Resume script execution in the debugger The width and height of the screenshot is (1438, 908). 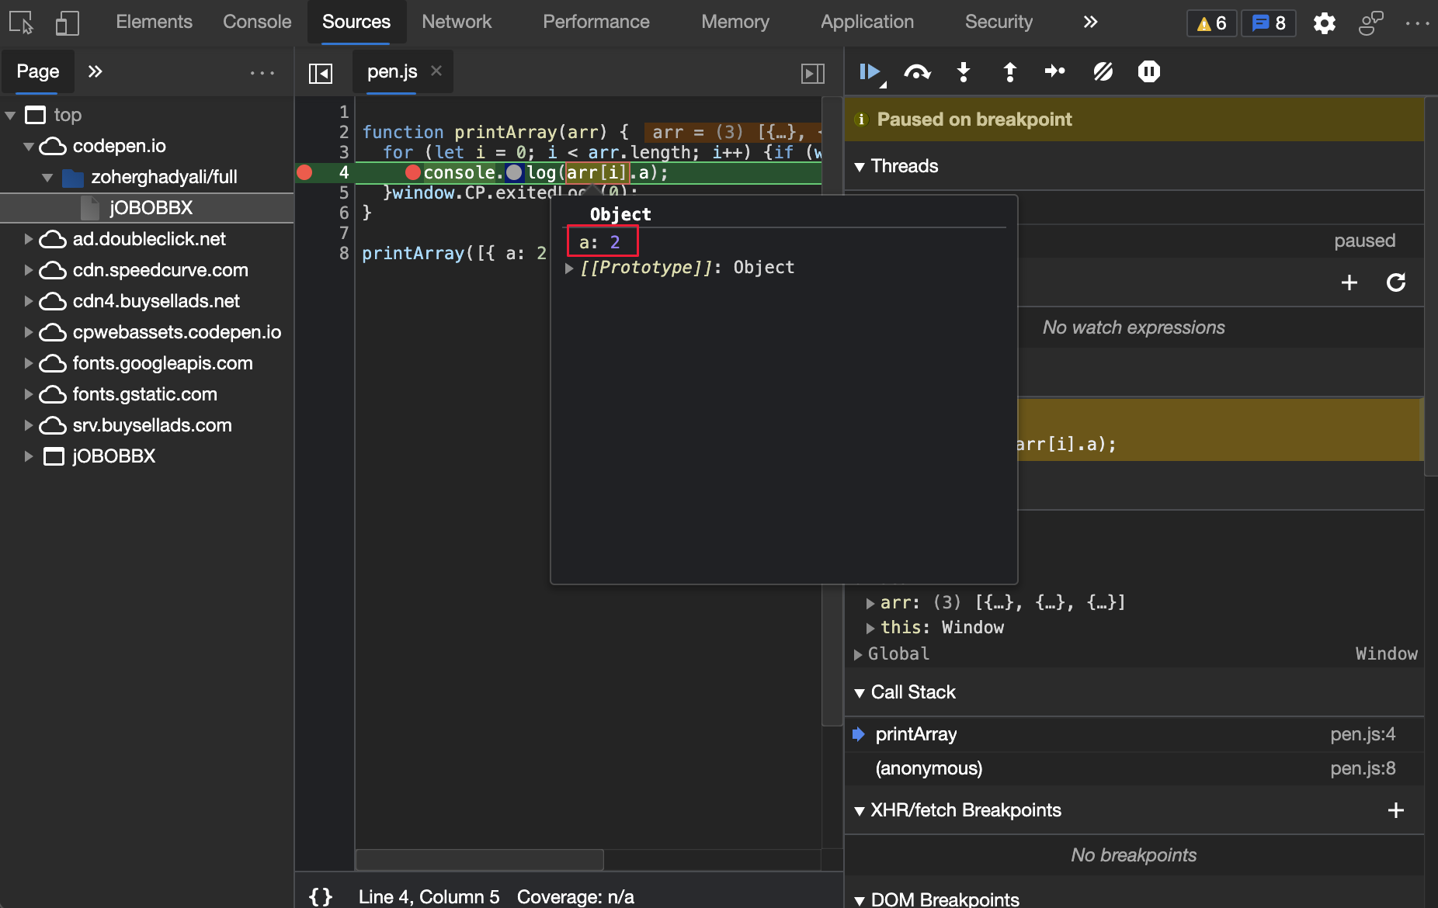pyautogui.click(x=869, y=71)
